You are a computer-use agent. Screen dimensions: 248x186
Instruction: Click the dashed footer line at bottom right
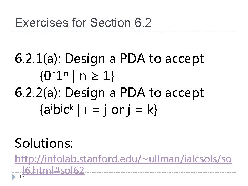pos(161,173)
